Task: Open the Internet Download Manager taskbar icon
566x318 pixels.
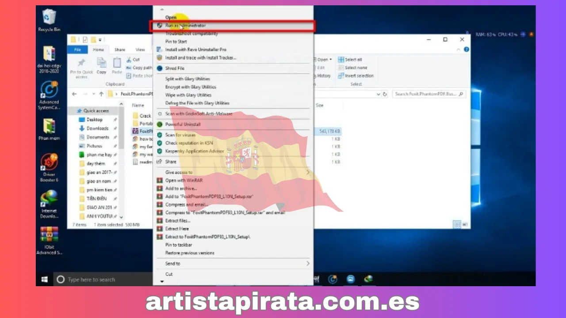Action: [368, 279]
